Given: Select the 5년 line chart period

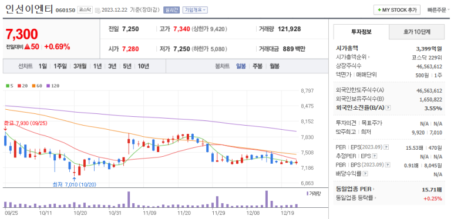Looking at the screenshot, I should (127, 66).
